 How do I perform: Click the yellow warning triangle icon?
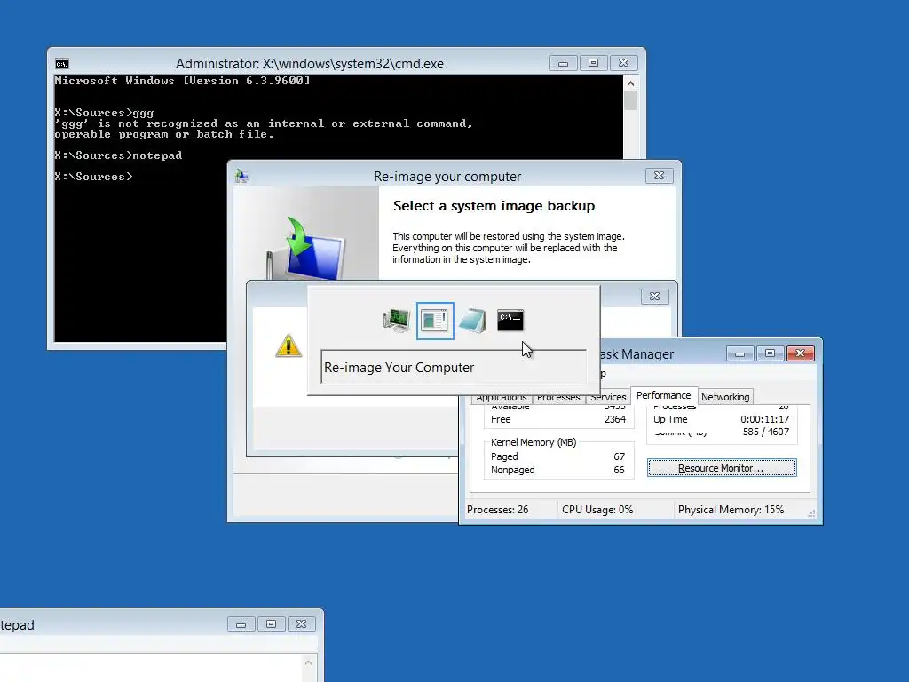[x=289, y=345]
